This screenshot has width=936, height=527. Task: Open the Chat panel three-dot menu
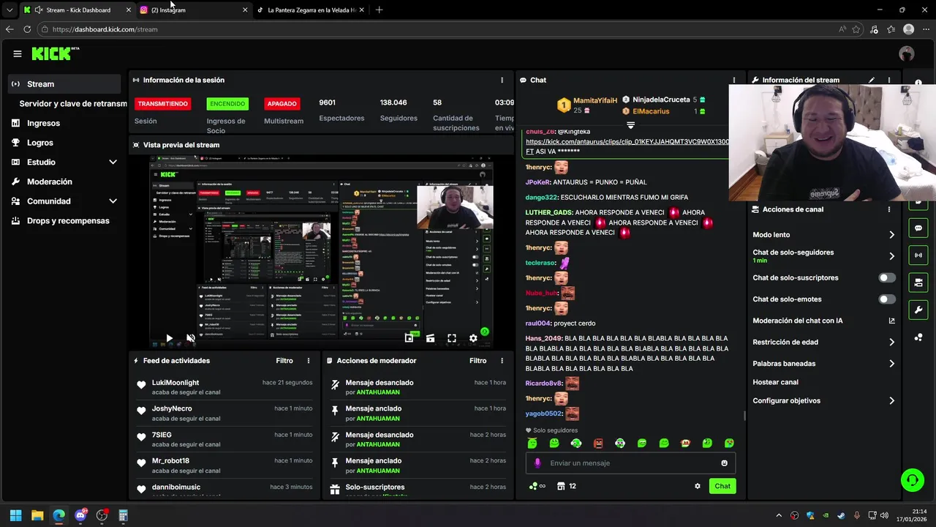click(734, 80)
